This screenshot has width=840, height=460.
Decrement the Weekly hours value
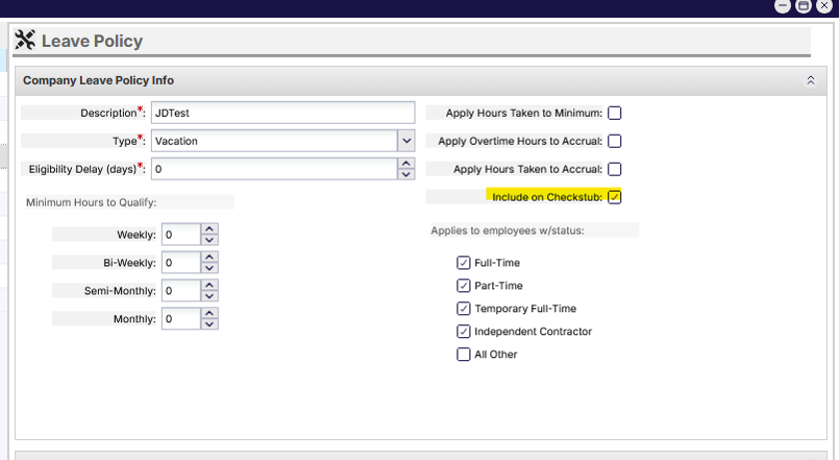coord(210,240)
